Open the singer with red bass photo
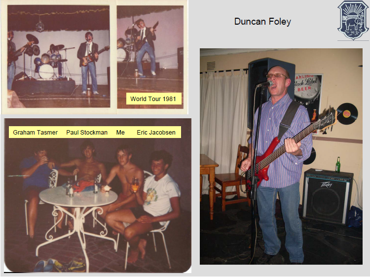Image resolution: width=370 pixels, height=277 pixels. 281,156
